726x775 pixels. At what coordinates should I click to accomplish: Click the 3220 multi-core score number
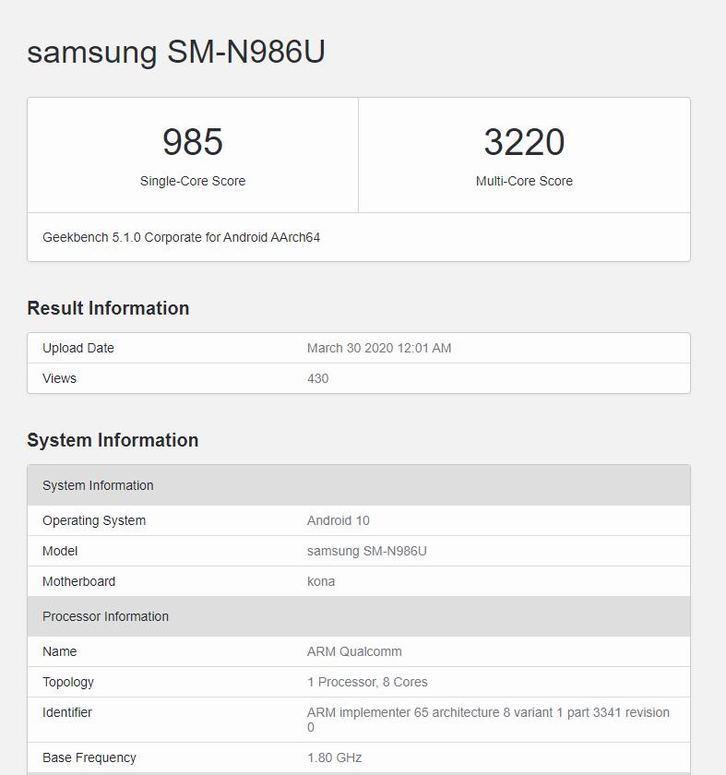point(524,142)
